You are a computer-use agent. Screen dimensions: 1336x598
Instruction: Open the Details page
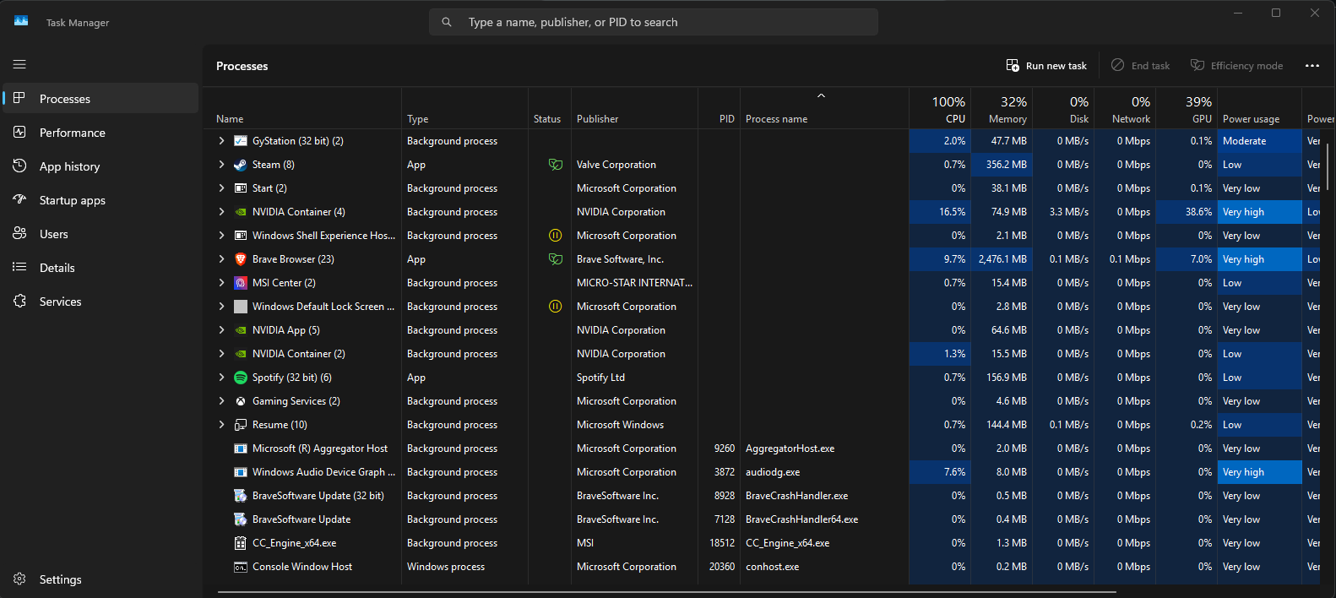101,268
